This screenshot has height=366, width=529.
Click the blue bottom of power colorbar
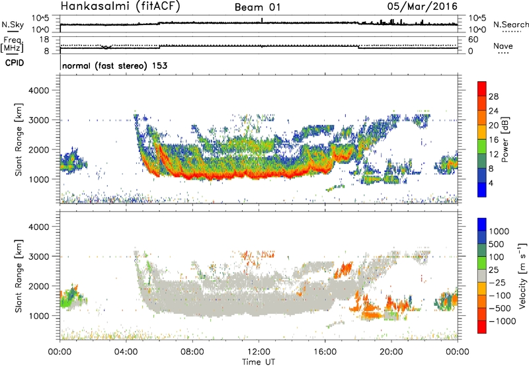tap(482, 190)
